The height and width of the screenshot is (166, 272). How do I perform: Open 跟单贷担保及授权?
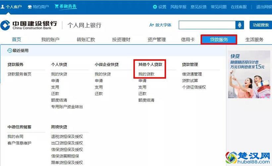point(67,163)
